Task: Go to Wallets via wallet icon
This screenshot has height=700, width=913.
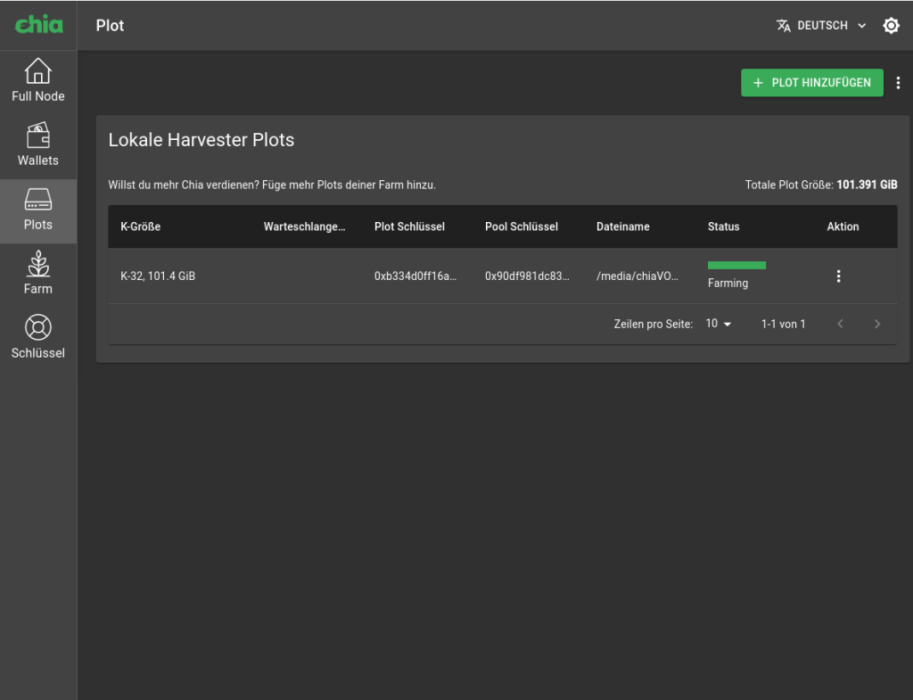Action: point(38,136)
